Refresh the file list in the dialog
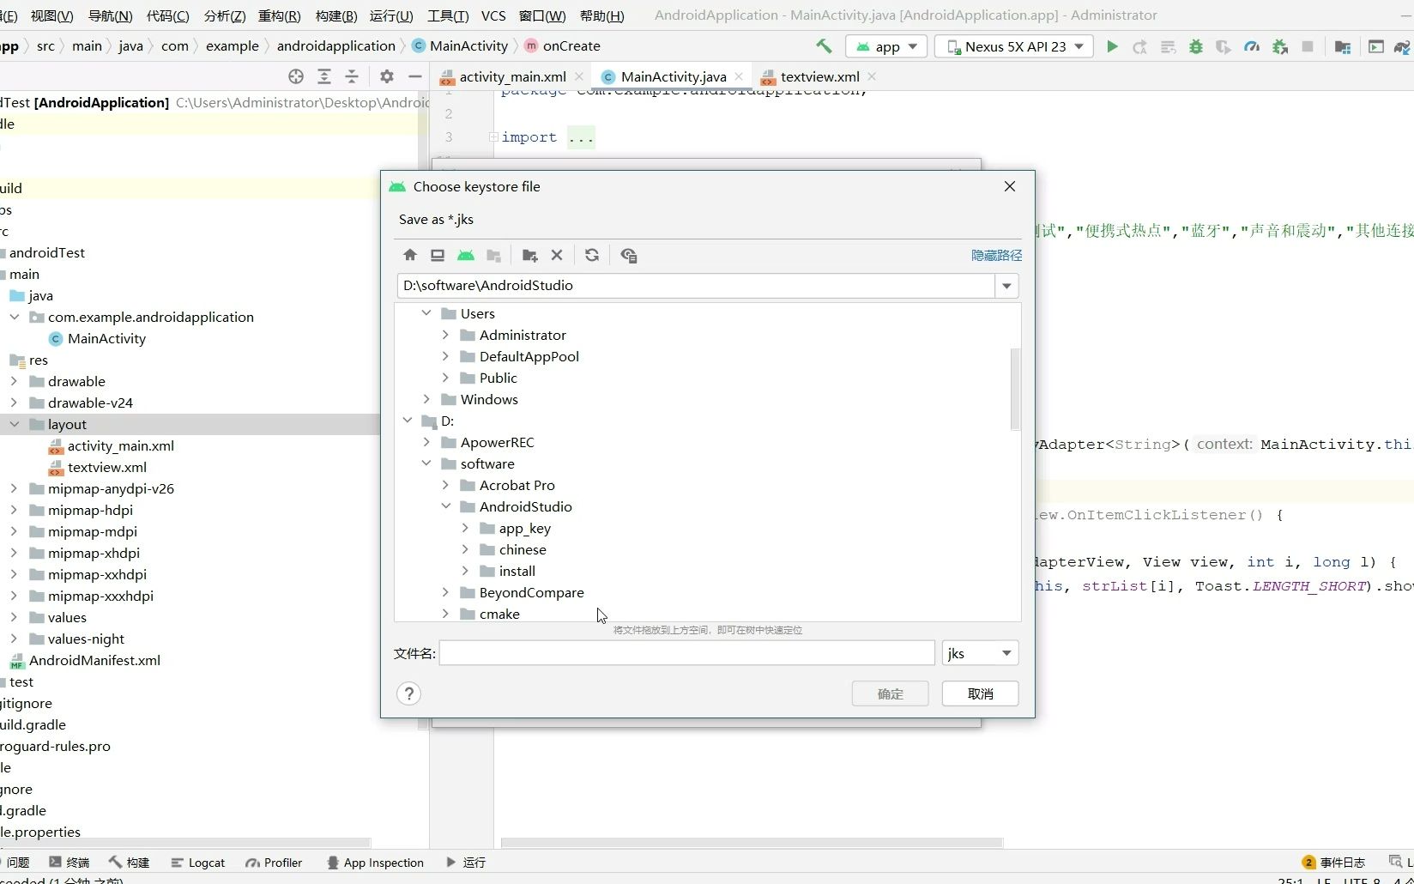 tap(592, 255)
